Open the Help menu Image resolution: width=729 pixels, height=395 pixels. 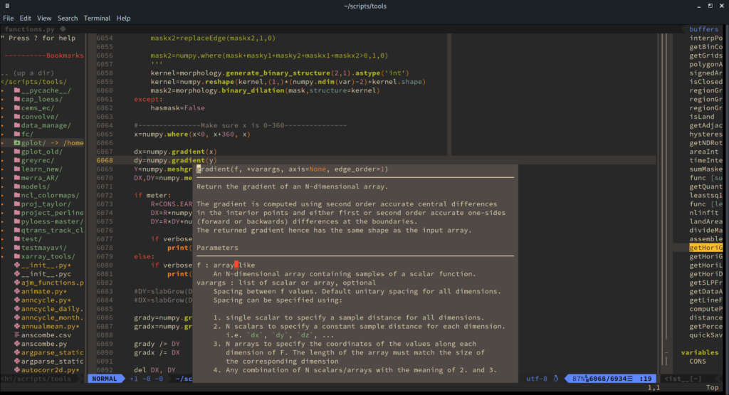(x=123, y=18)
